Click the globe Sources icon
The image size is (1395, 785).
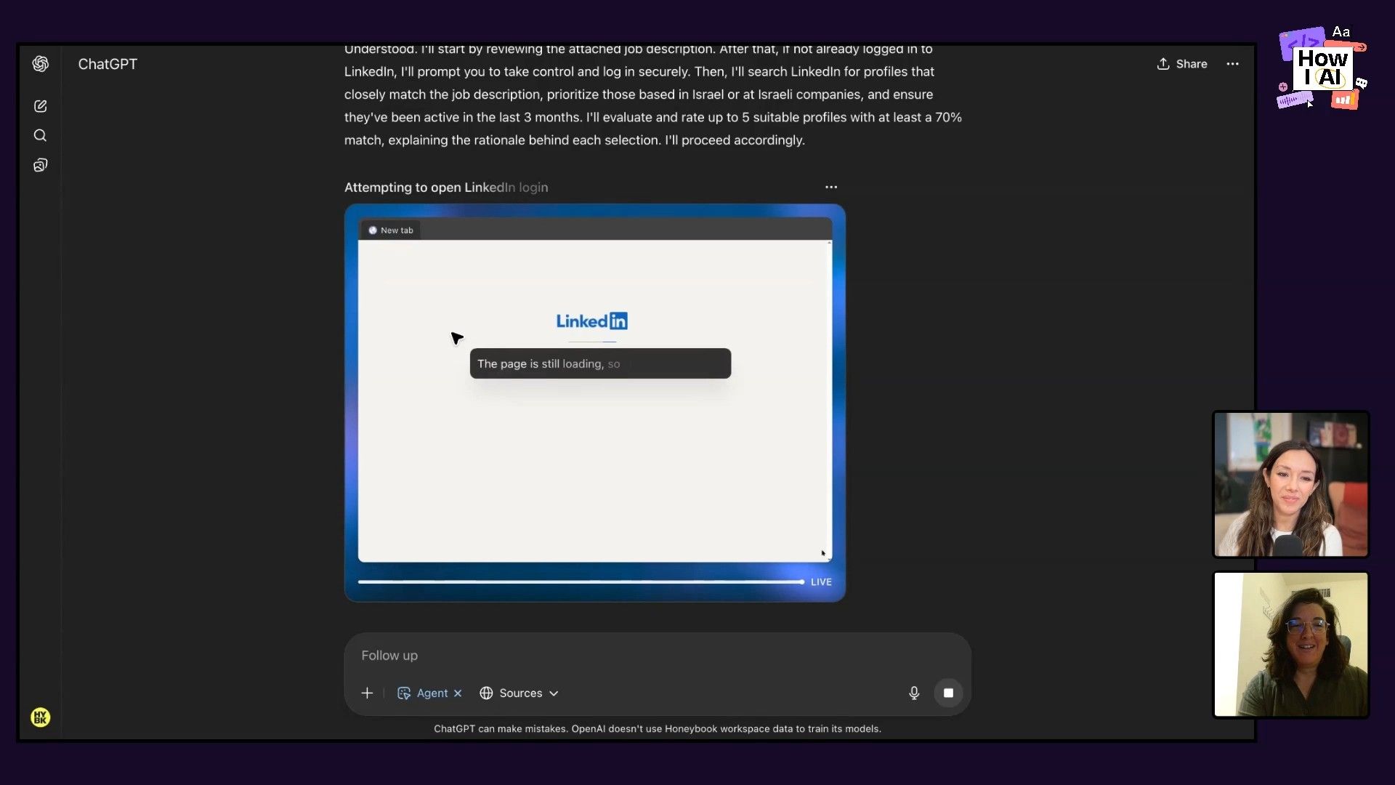[x=486, y=693]
